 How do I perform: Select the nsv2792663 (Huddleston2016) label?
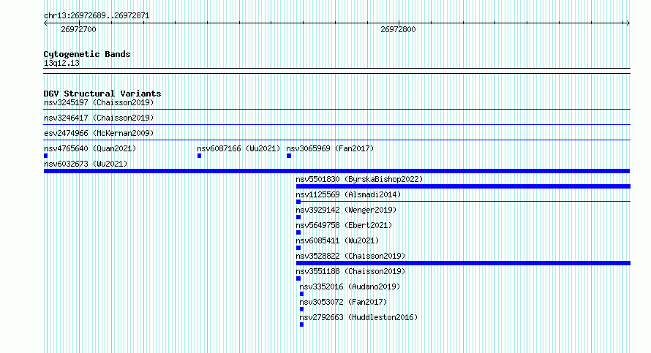[358, 317]
